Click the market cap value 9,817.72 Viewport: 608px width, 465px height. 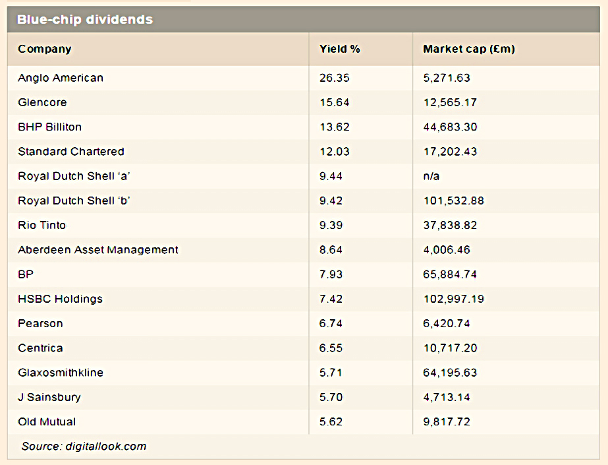[447, 421]
